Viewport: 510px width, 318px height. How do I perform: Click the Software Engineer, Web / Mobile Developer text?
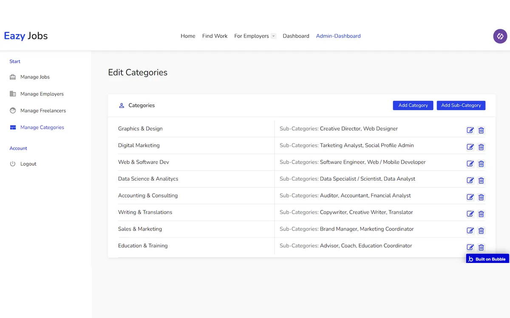tap(373, 162)
